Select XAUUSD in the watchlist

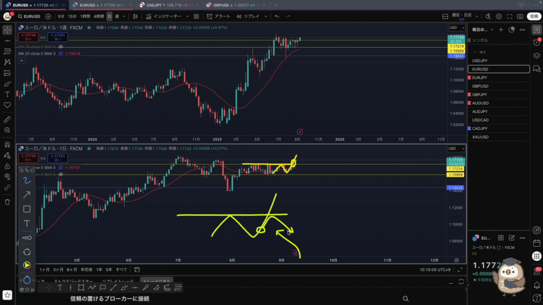coord(498,137)
